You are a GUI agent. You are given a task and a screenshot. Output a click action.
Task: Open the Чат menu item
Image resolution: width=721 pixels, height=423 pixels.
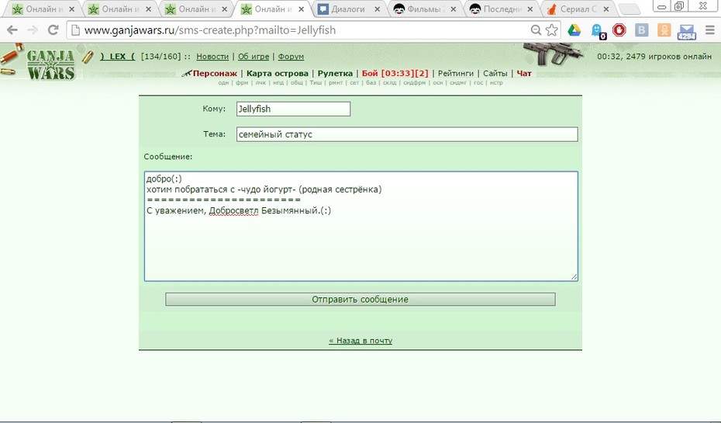524,73
